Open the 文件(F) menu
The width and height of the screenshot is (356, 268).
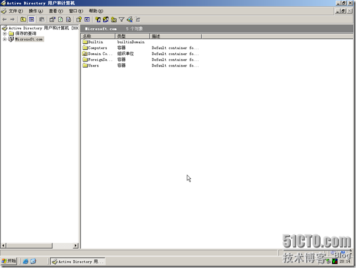(15, 11)
